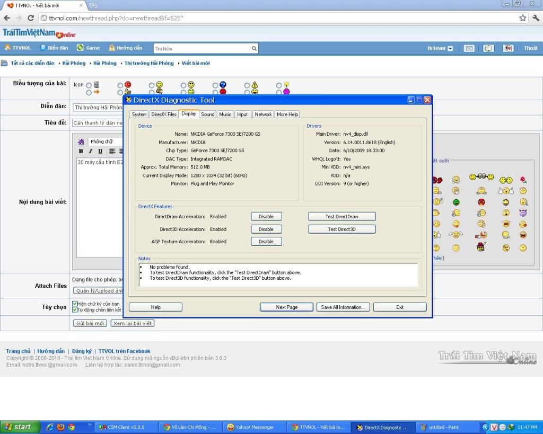
Task: Click the 'Tiêu đề' title input field
Action: tap(98, 123)
